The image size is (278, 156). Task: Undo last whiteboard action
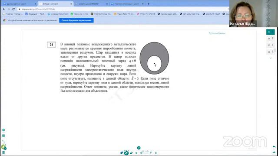click(274, 147)
